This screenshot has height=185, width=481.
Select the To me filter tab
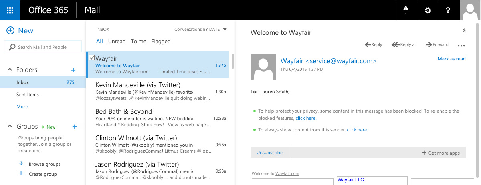(139, 41)
